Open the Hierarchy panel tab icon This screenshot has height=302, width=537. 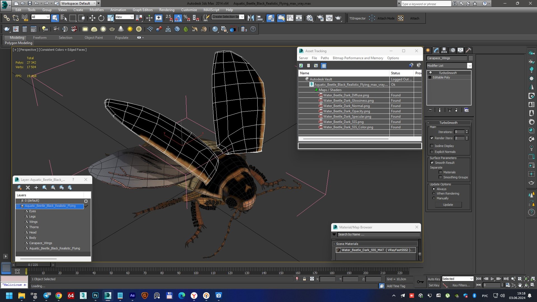tap(444, 50)
